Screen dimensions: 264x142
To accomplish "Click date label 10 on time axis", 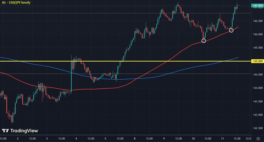I will (x=193, y=139).
